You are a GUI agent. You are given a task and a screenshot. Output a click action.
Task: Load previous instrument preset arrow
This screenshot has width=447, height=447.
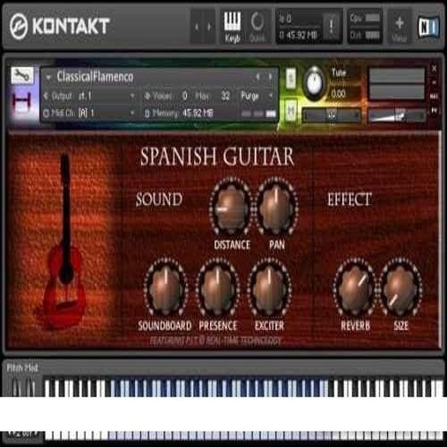(258, 77)
